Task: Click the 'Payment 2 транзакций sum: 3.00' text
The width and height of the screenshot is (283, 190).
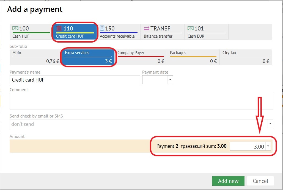Action: 191,146
